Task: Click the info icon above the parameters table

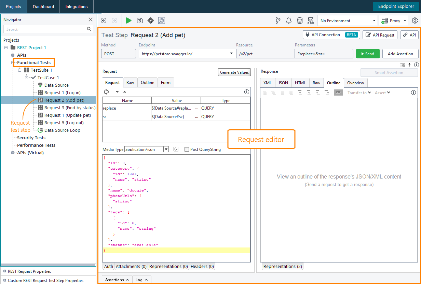Action: click(x=247, y=91)
